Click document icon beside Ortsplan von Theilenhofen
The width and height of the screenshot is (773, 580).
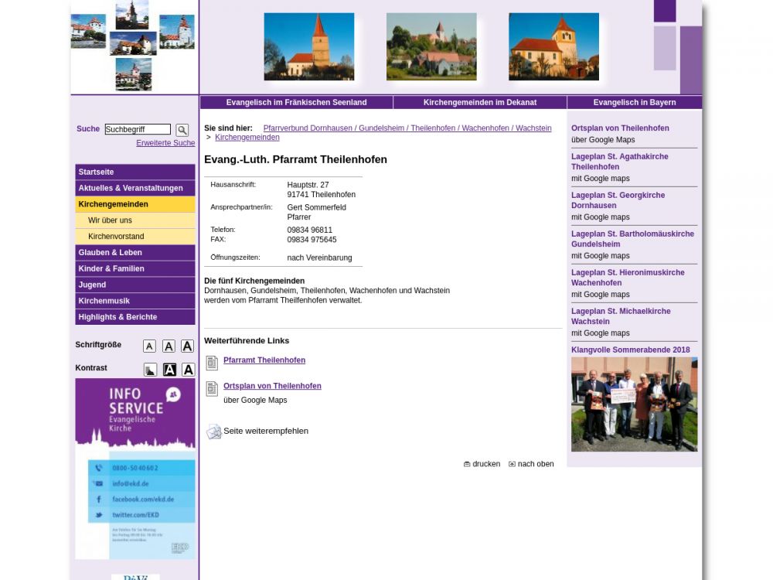tap(212, 388)
